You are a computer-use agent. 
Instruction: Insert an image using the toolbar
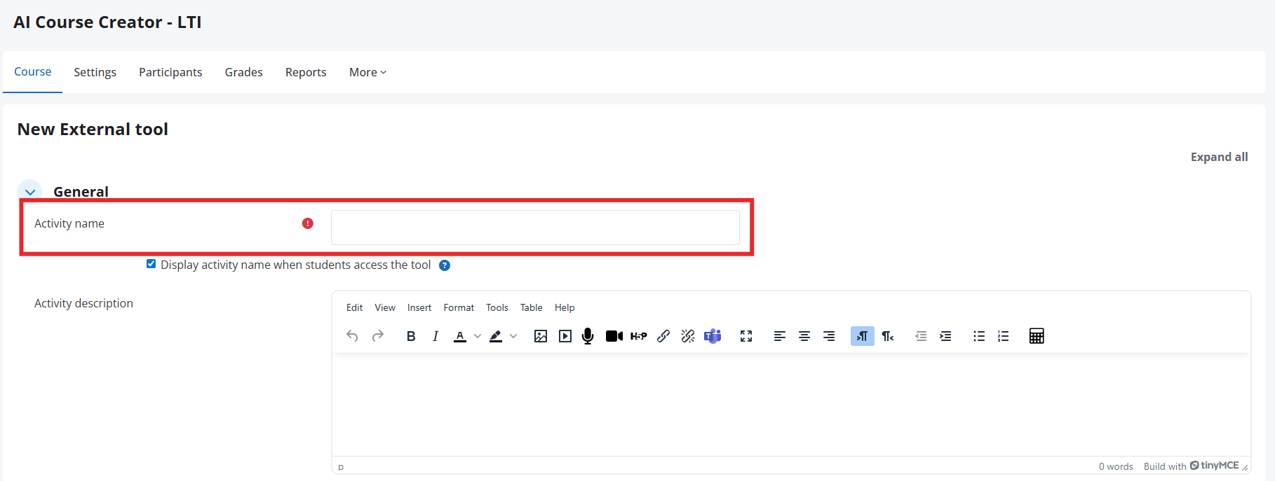(540, 336)
